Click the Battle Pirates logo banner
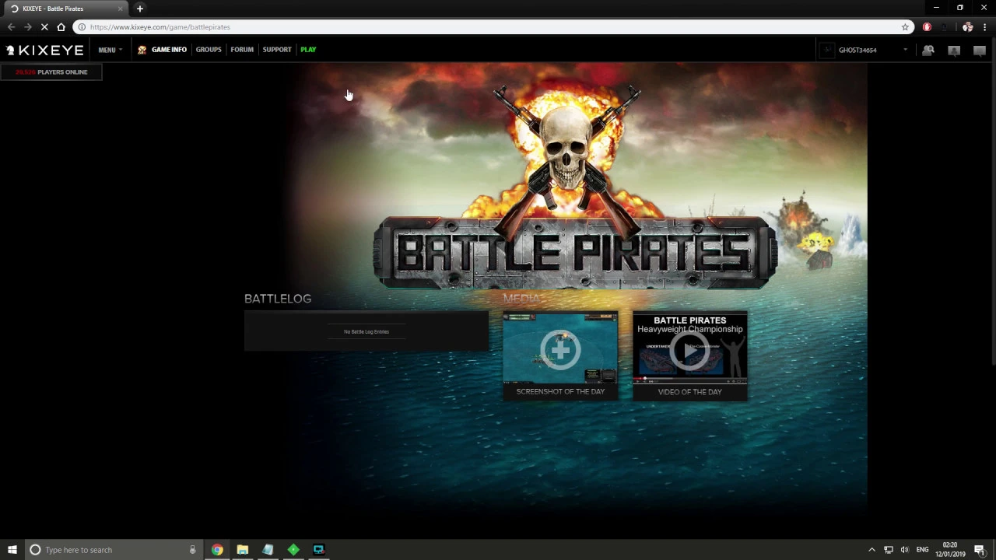Screen dimensions: 996x560 (575, 253)
